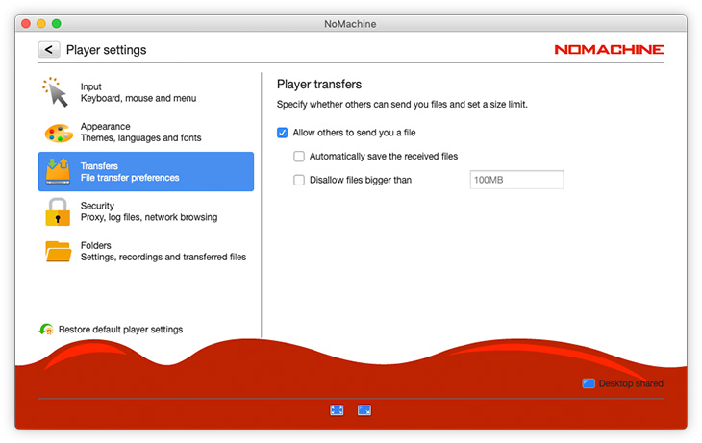Image resolution: width=702 pixels, height=443 pixels.
Task: Click the NoMachine logo
Action: point(609,49)
